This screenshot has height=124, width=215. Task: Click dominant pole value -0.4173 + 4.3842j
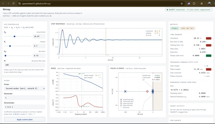pos(179,90)
